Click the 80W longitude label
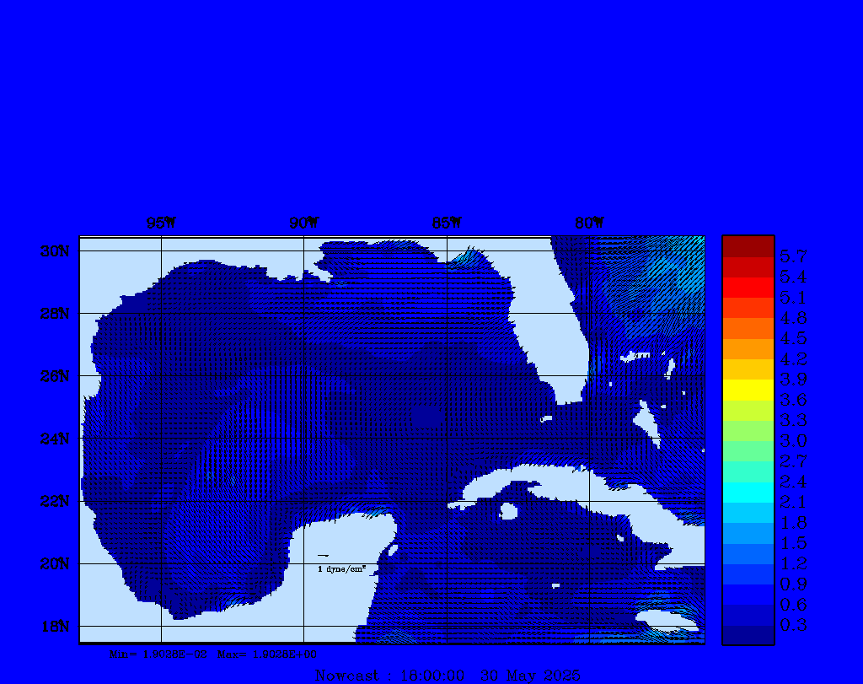This screenshot has width=863, height=684. click(x=589, y=224)
